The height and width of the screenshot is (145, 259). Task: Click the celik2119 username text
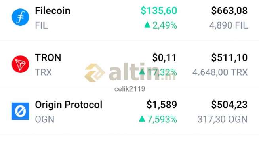pos(130,89)
